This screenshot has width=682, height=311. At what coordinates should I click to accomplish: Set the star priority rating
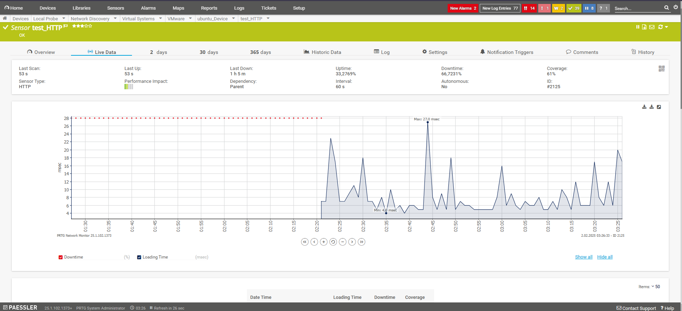(x=82, y=26)
